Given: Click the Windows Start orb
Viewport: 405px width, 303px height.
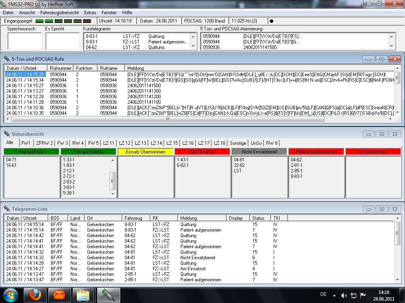Looking at the screenshot, I should coord(10,295).
